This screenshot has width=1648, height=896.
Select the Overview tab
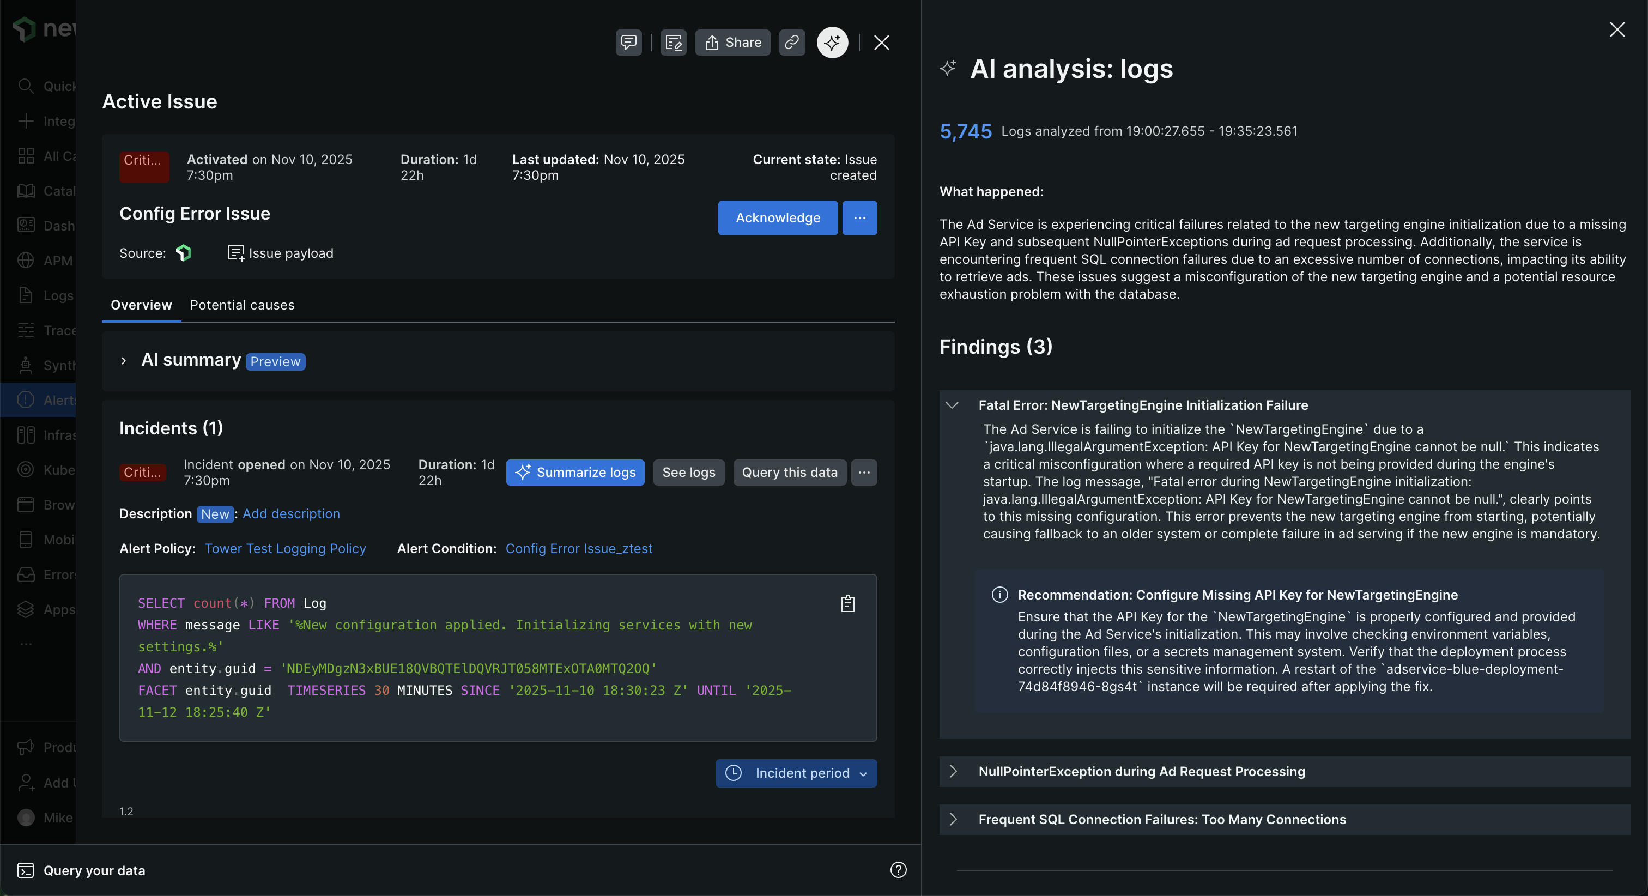click(x=141, y=305)
